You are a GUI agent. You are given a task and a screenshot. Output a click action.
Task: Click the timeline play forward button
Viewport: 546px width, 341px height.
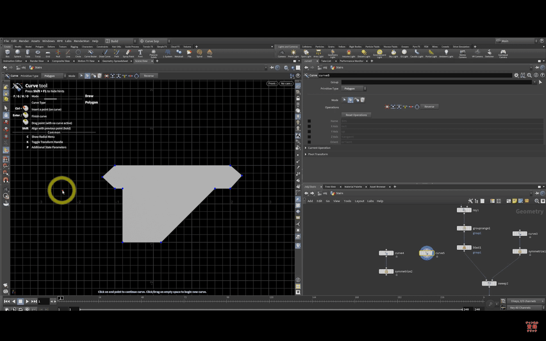pos(27,301)
